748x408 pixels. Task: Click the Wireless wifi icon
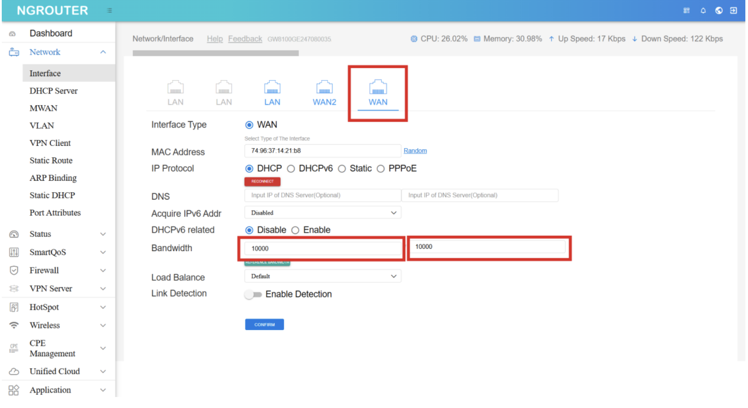tap(14, 325)
